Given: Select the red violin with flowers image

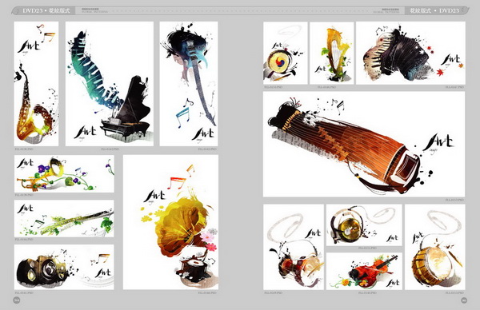Looking at the screenshot, I should tap(364, 271).
